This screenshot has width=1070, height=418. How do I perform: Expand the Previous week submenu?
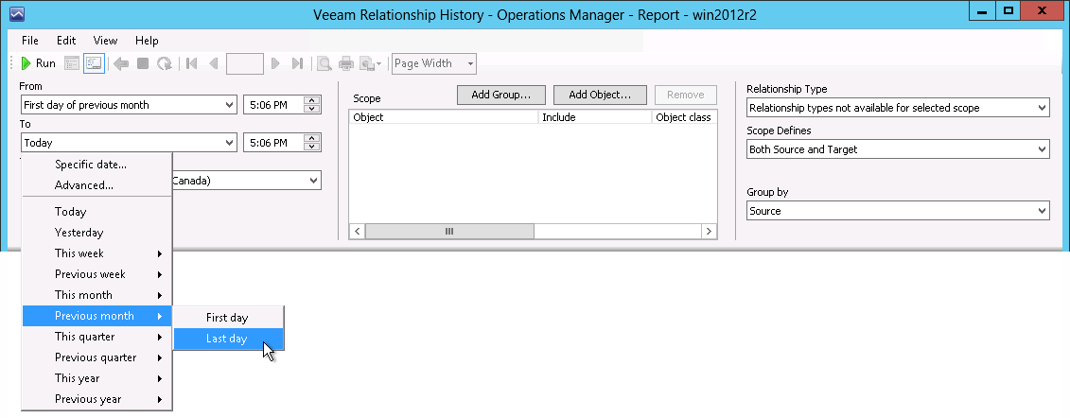coord(96,274)
